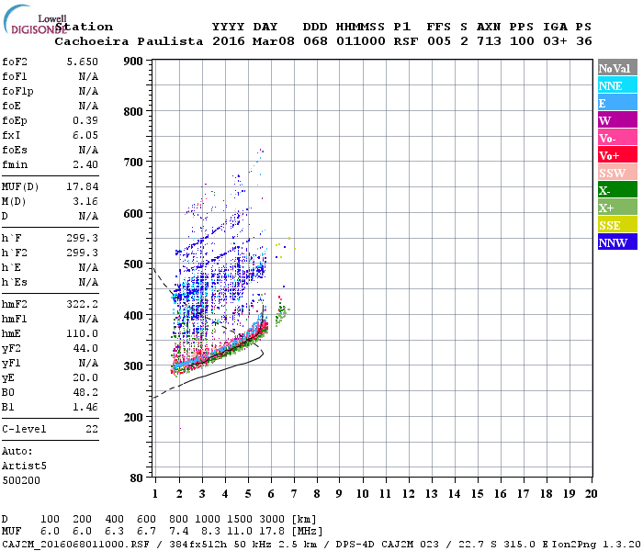Click the MUF 11.0 table value

(240, 532)
